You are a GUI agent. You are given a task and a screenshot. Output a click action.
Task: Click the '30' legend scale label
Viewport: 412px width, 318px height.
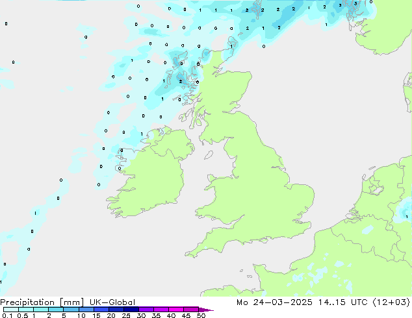point(141,315)
